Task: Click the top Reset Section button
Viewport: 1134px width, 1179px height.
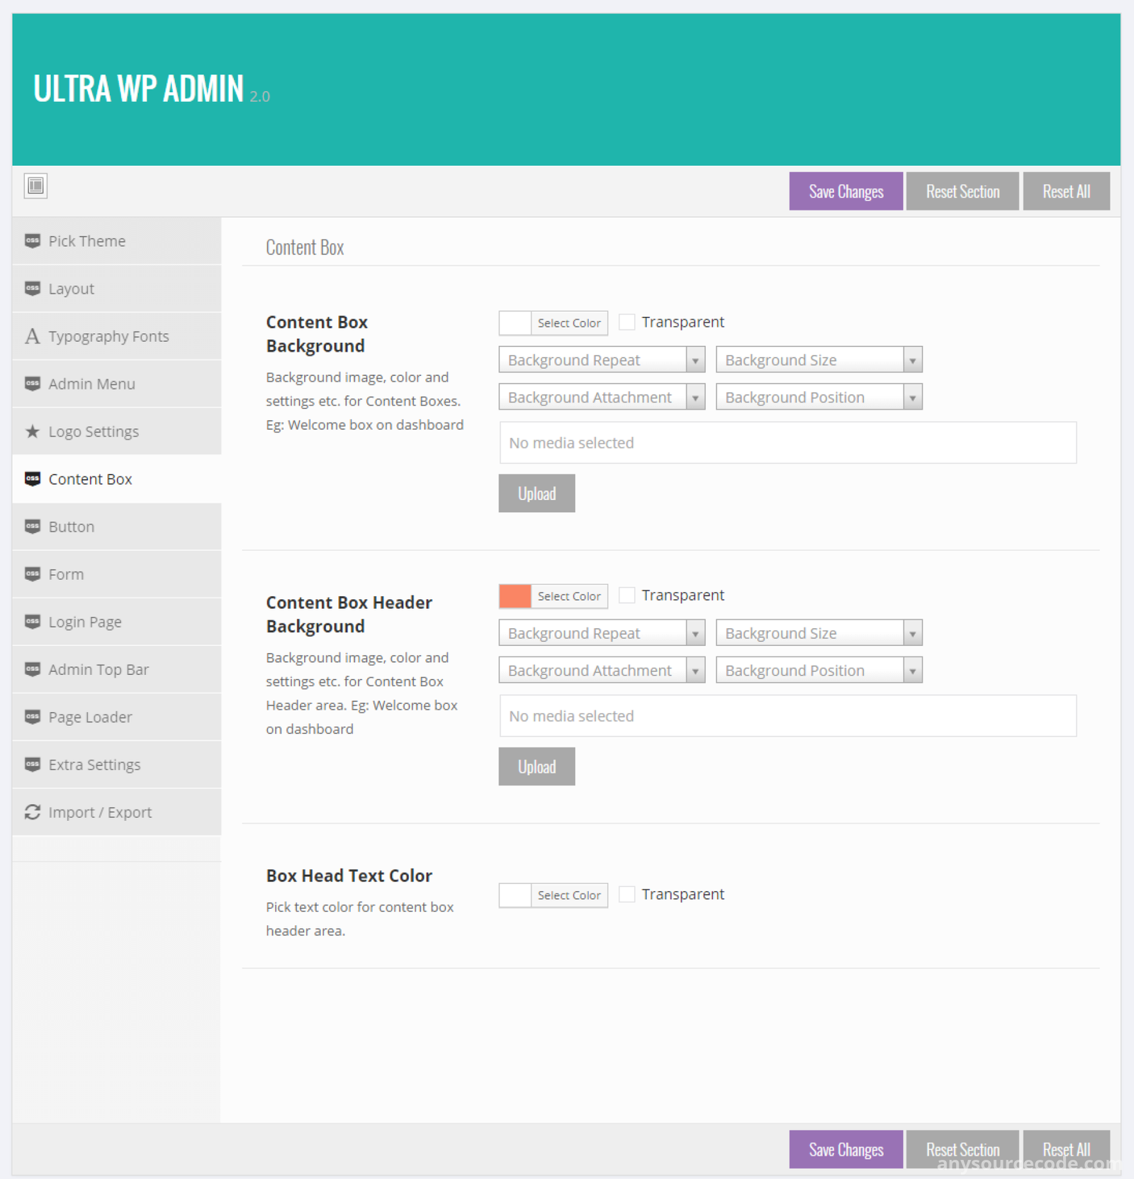Action: coord(962,191)
